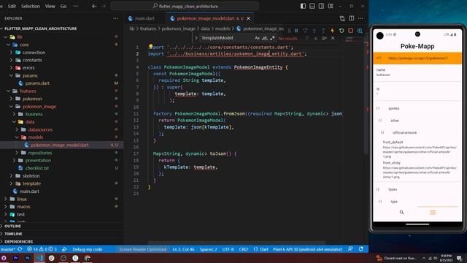Open Explorer panel more actions

tap(115, 18)
